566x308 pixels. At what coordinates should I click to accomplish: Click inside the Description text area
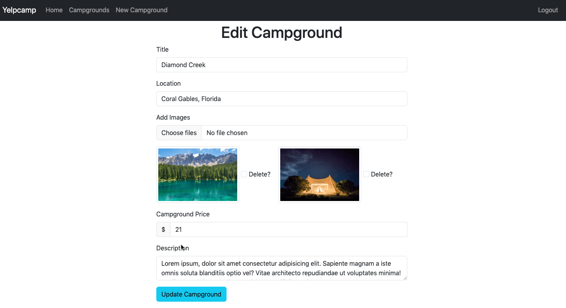tap(281, 268)
